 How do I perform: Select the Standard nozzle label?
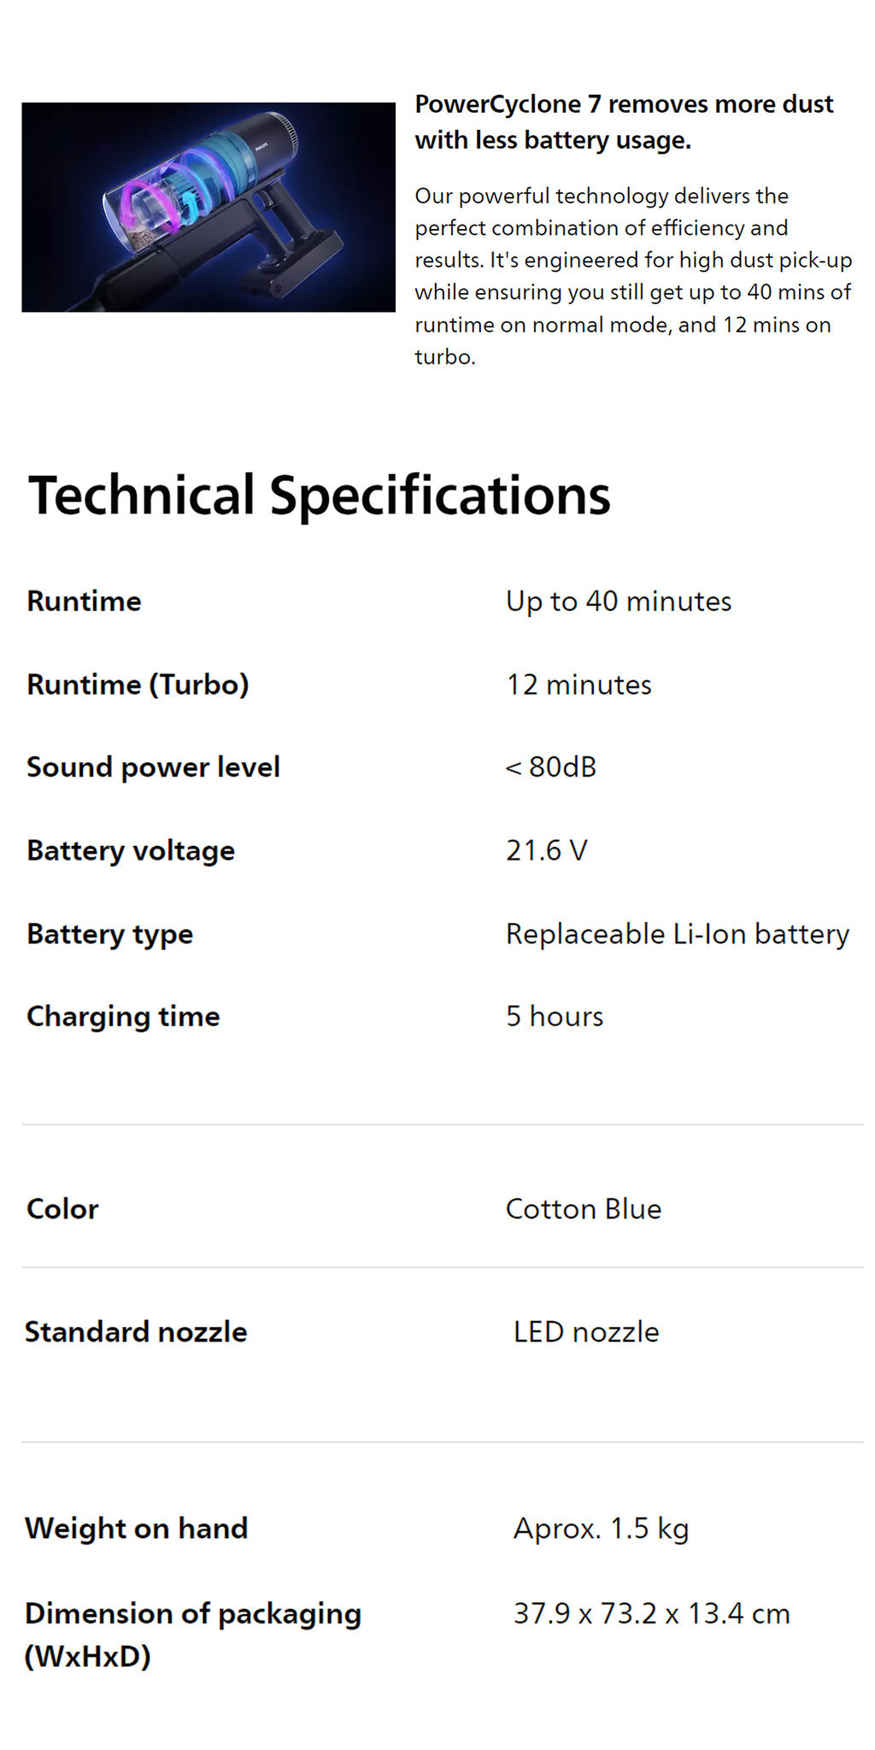point(136,1332)
